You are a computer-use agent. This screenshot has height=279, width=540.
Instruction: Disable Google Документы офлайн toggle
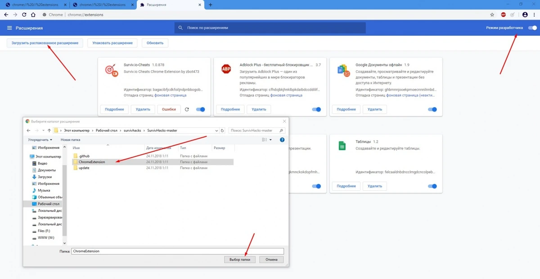coord(432,109)
